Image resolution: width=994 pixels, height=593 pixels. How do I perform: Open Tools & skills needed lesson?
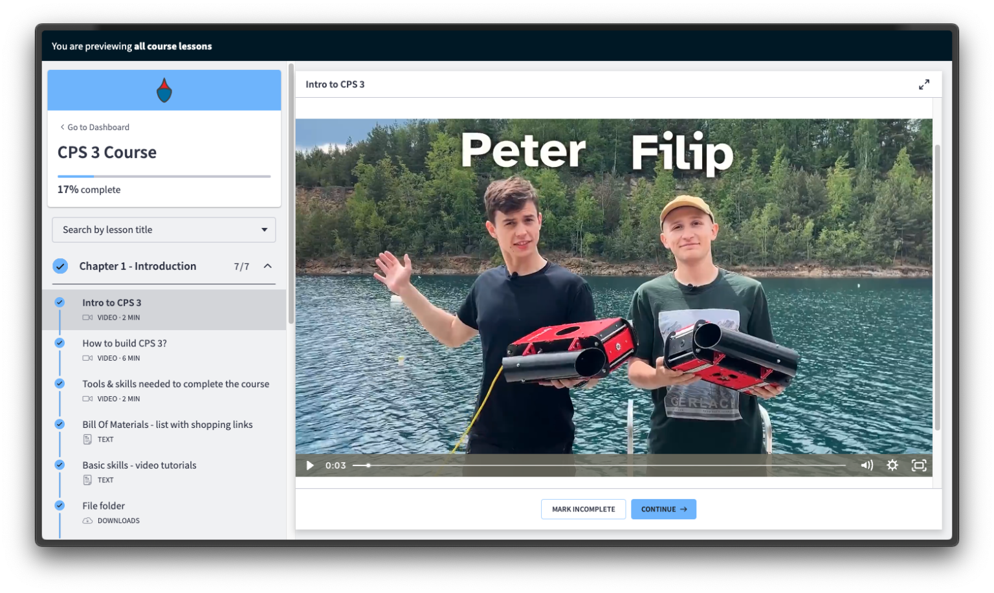pos(175,384)
